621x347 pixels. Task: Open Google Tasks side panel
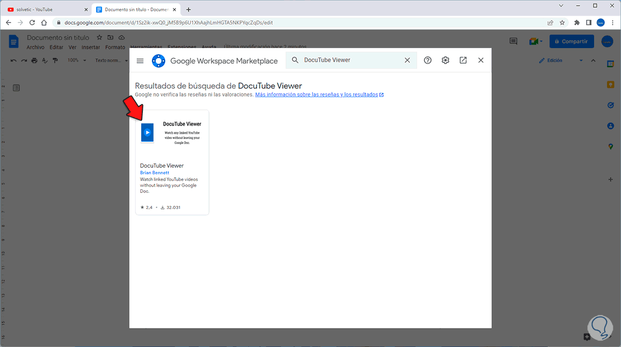pos(611,104)
